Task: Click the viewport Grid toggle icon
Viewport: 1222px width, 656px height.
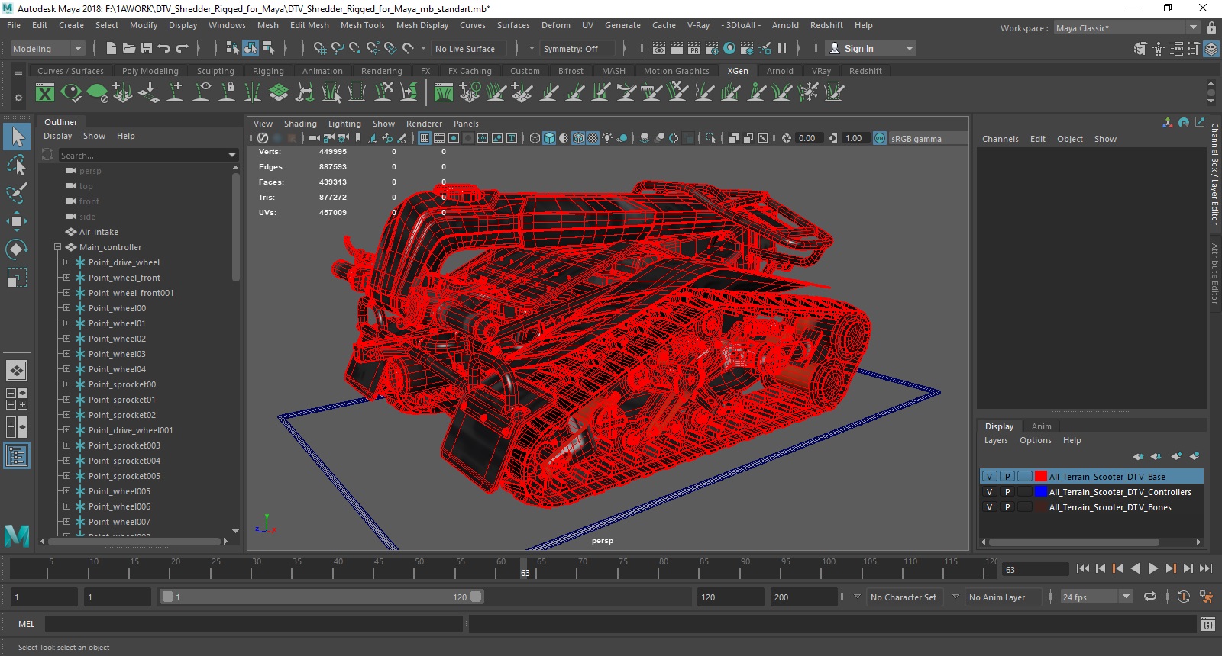Action: (425, 138)
